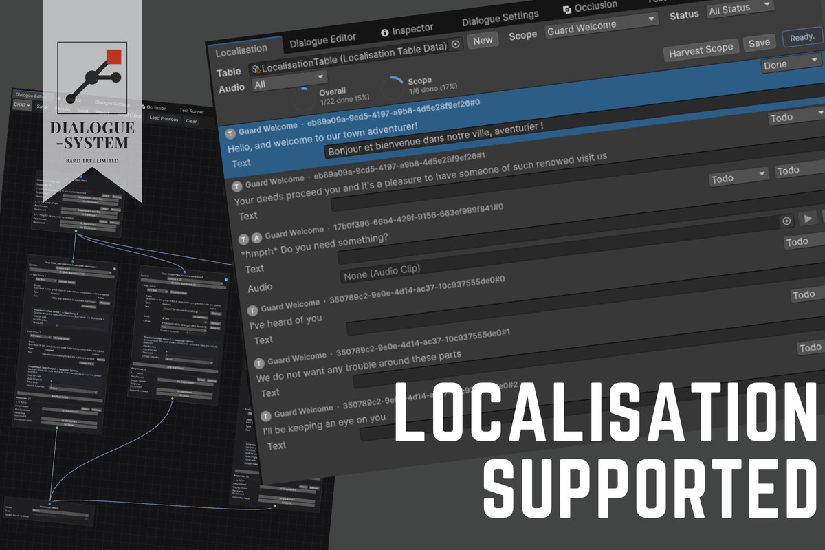Screen dimensions: 825x550
Task: Open Todo dropdown next to French translation
Action: click(795, 117)
